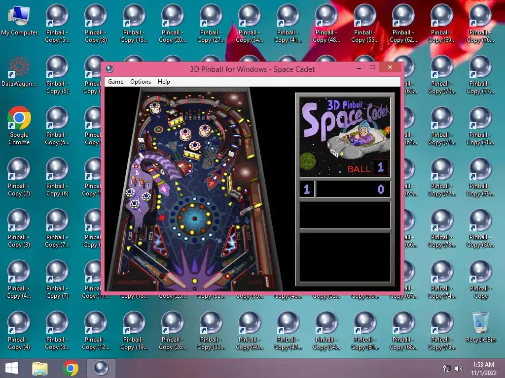Select Pinball - Copy (80... desktop shortcut
The image size is (505, 378).
pos(480,228)
